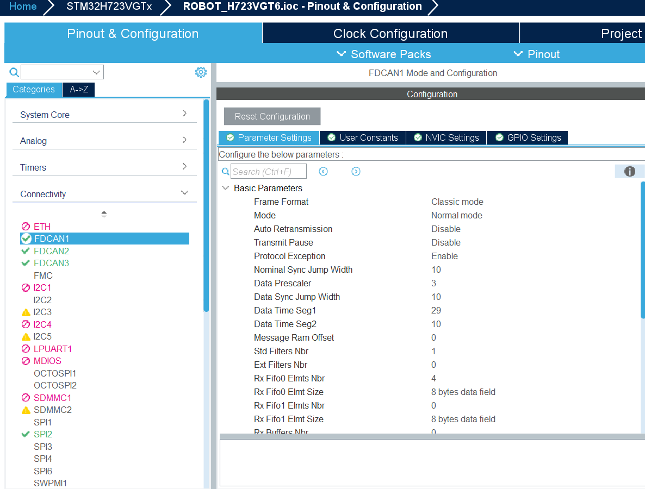Click the STM32H723VGTx breadcrumb
This screenshot has height=489, width=645.
(109, 6)
